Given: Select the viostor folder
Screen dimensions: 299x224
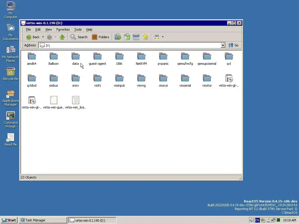Looking at the screenshot, I should point(207,81).
